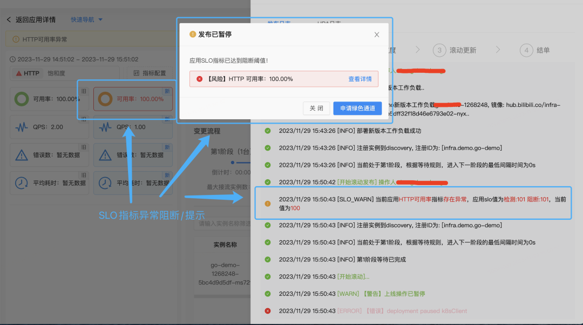Click the orange alert icon beside 发布已暂停

coord(193,34)
